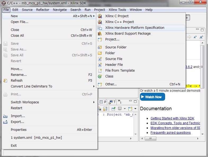This screenshot has height=157, width=208.
Task: Choose Xilinx Board Support Package
Action: (x=141, y=34)
